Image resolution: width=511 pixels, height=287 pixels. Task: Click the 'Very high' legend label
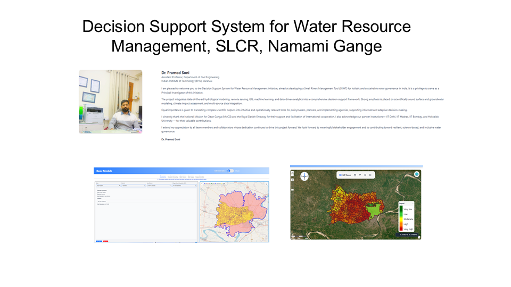(408, 229)
